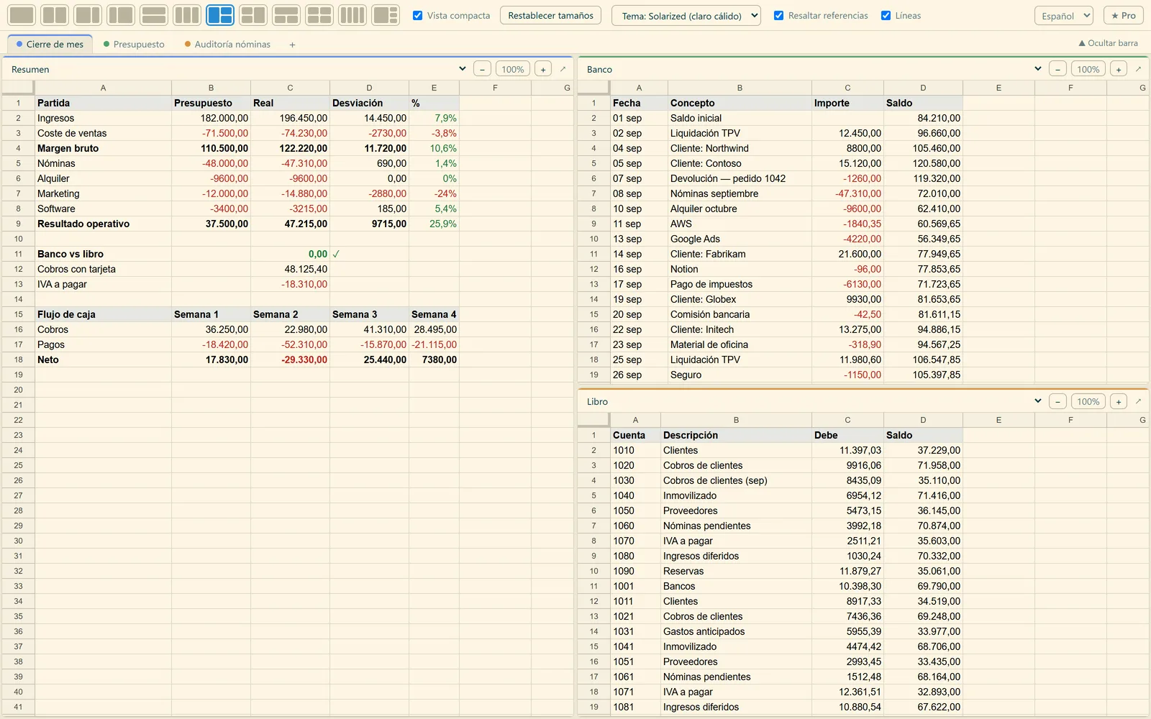Pick the three equal columns layout

coord(187,15)
